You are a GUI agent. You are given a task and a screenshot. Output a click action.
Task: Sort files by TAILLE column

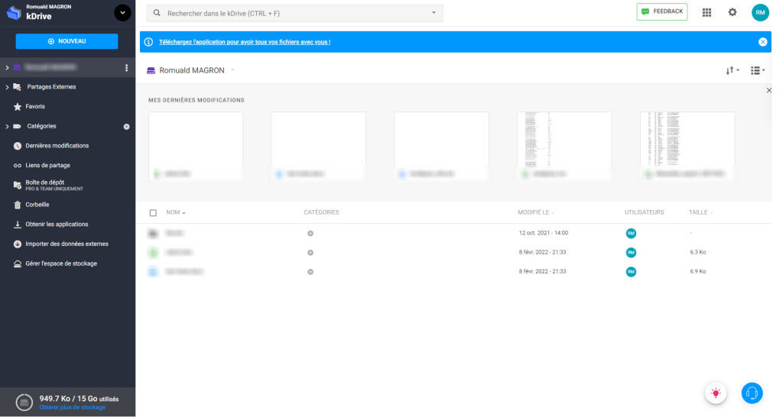700,212
